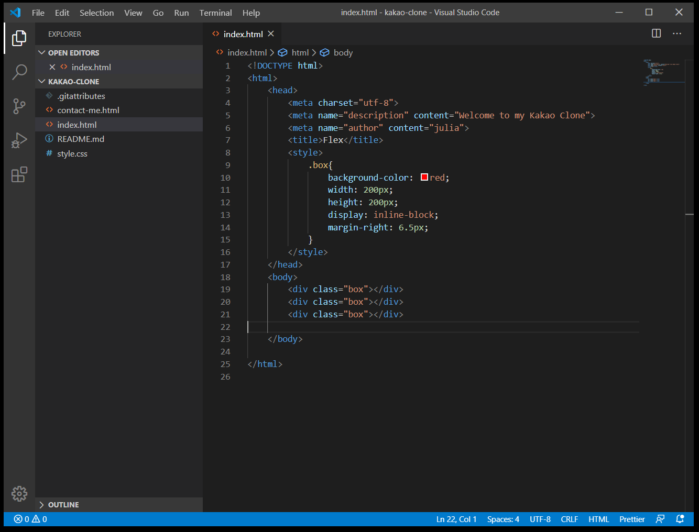Open the Help menu
Image resolution: width=699 pixels, height=532 pixels.
tap(251, 13)
